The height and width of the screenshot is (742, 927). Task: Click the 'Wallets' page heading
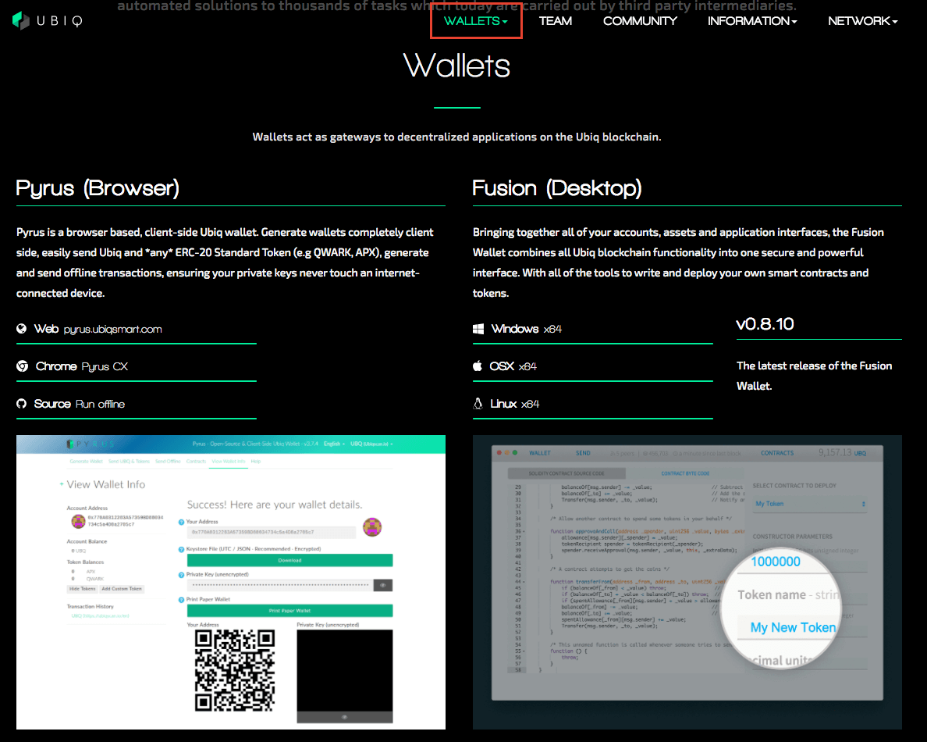[x=456, y=66]
